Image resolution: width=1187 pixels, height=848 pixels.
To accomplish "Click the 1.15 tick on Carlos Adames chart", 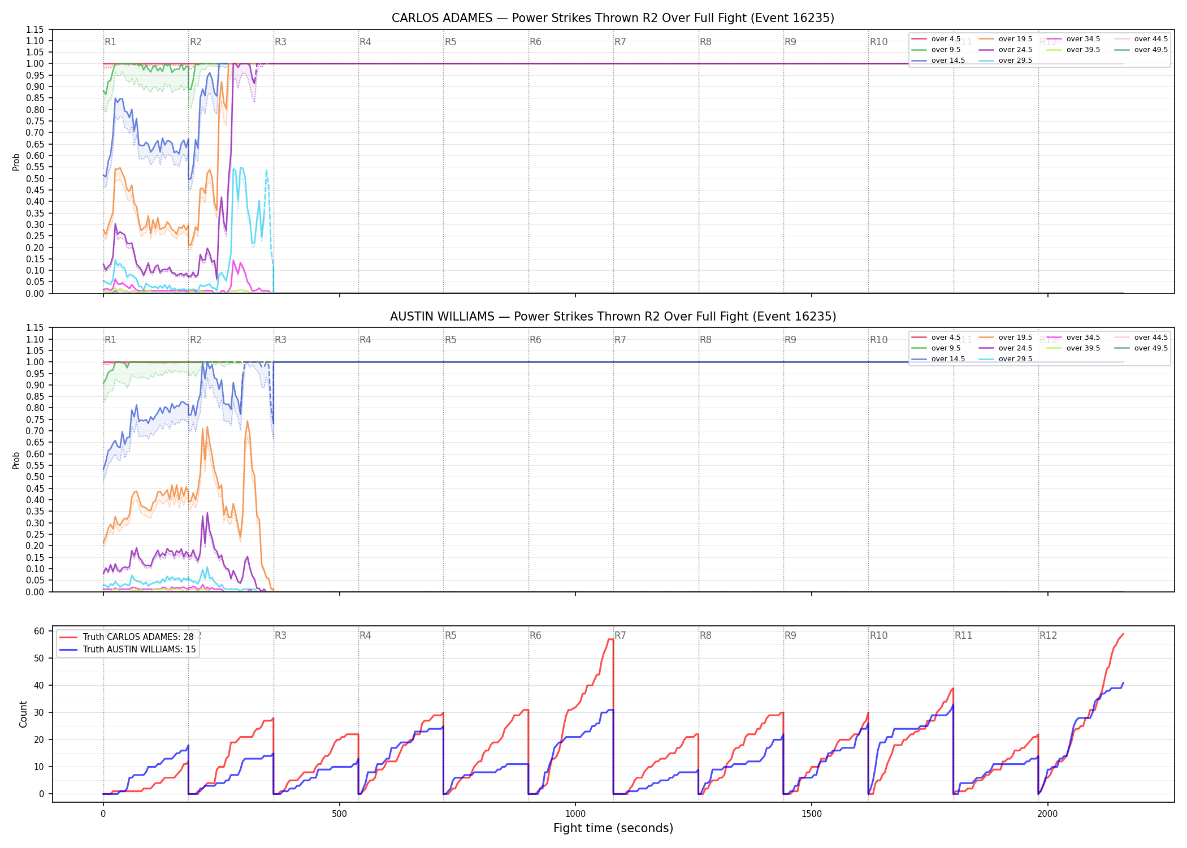I will 35,29.
